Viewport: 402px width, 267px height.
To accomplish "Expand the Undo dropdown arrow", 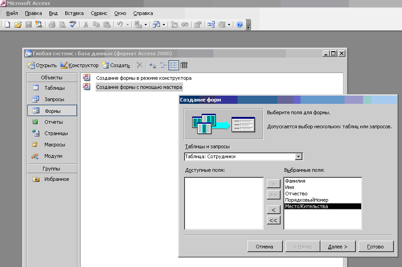I will click(127, 25).
